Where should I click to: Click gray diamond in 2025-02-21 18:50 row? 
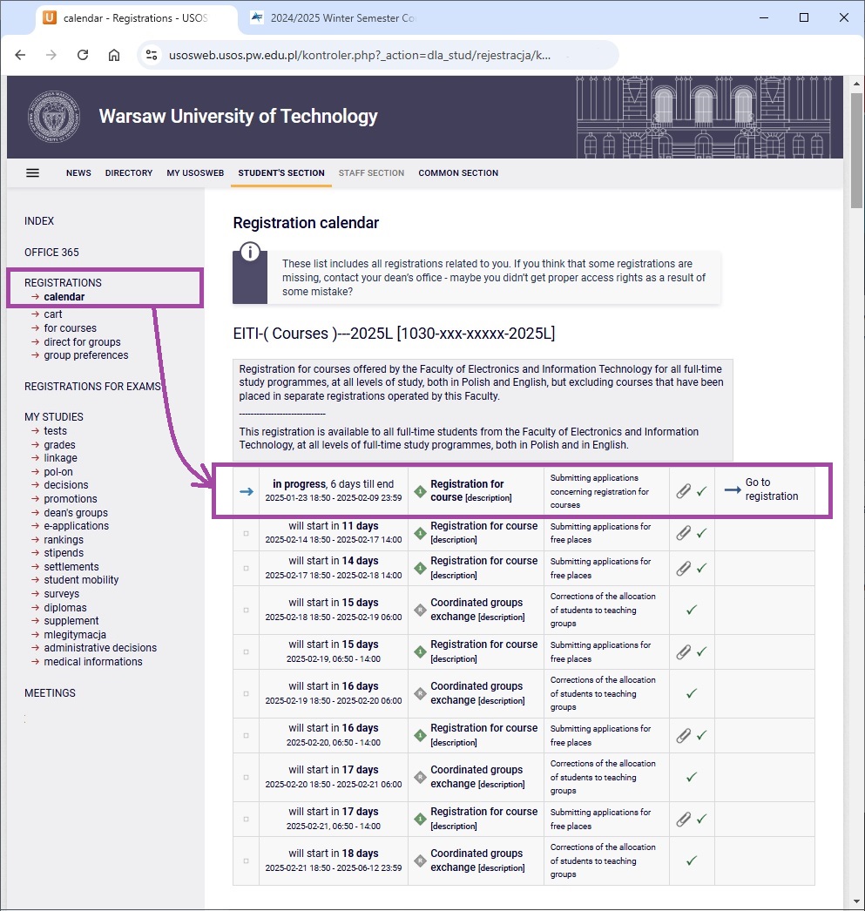[x=420, y=861]
